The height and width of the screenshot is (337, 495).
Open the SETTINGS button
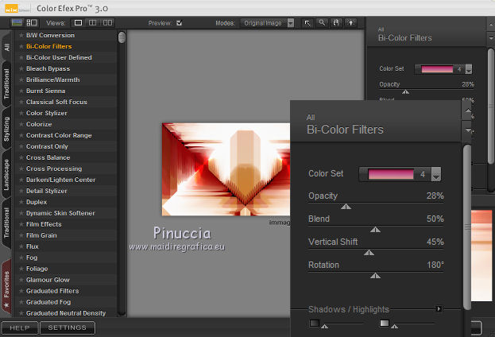[x=68, y=327]
